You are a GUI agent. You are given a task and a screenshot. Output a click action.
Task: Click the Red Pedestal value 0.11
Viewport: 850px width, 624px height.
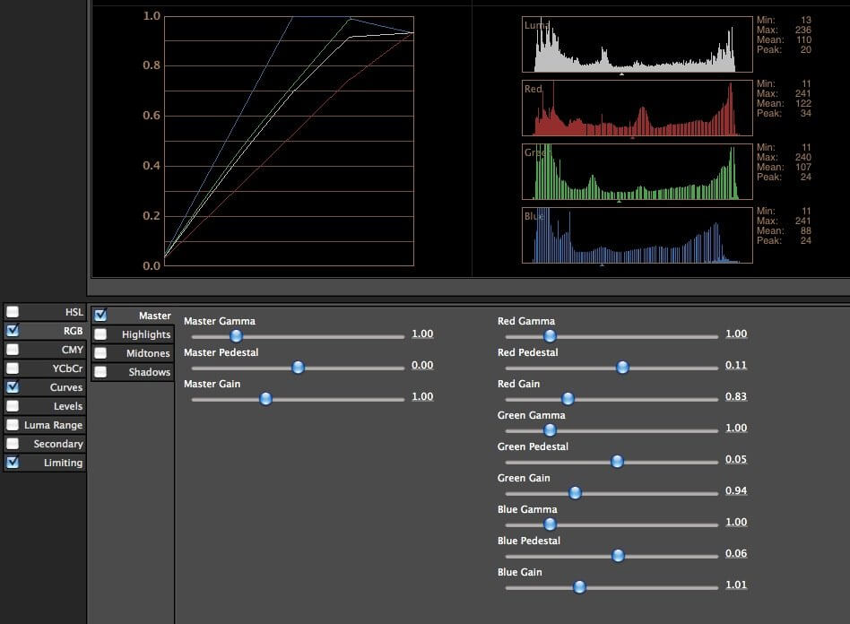point(735,366)
